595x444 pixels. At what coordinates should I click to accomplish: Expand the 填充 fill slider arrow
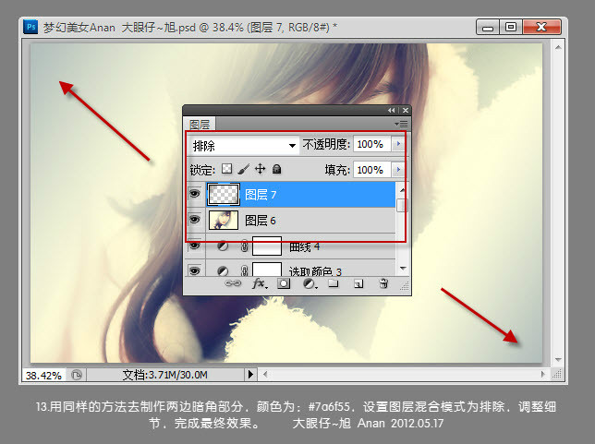click(x=398, y=170)
